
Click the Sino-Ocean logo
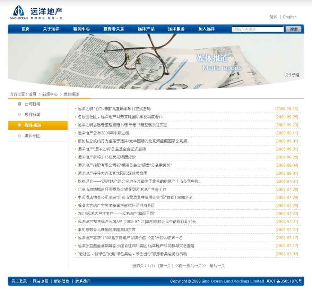[x=36, y=13]
